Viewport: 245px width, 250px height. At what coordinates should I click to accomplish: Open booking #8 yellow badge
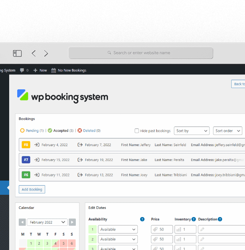tap(26, 145)
